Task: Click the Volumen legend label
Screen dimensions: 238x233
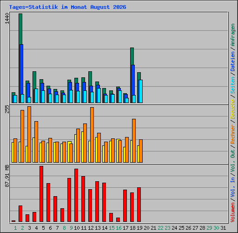Action: (x=233, y=212)
